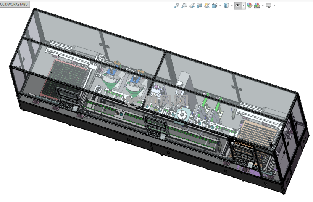Viewport: 313px width, 202px height.
Task: Click the Previous View icon
Action: (192, 6)
